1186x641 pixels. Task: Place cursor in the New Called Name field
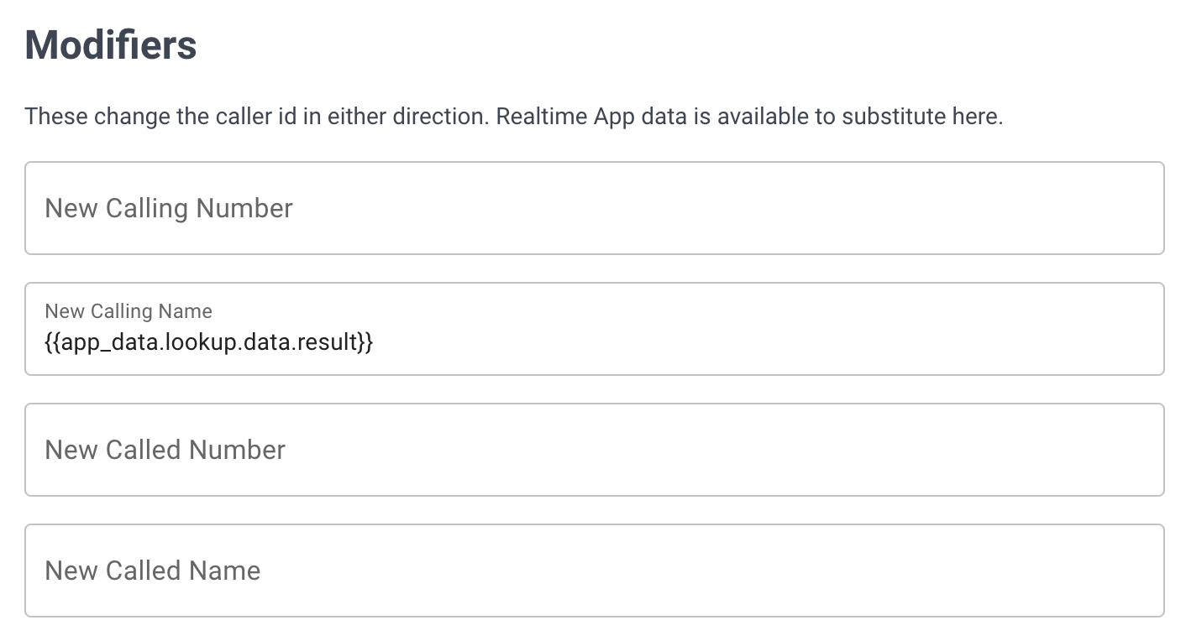588,570
